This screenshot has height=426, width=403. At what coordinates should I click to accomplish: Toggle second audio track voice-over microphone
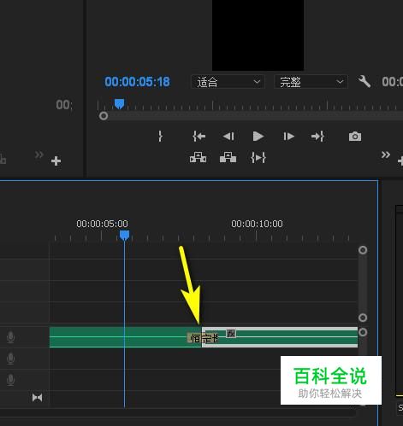tap(10, 359)
